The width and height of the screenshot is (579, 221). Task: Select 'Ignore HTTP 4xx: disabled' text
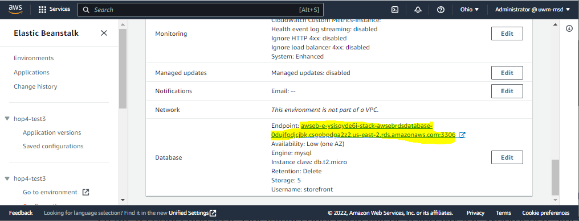click(x=309, y=38)
